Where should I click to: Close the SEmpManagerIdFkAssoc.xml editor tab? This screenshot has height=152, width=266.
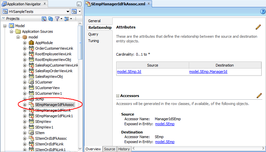[149, 4]
